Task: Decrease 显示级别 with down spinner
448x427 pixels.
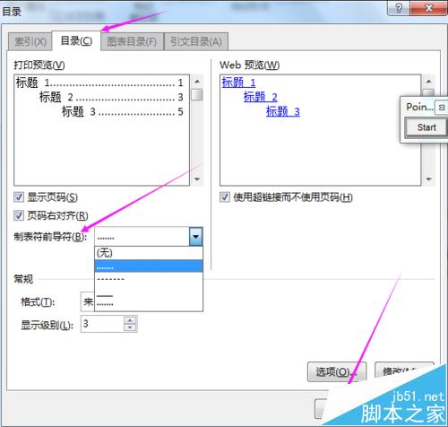Action: click(x=130, y=327)
